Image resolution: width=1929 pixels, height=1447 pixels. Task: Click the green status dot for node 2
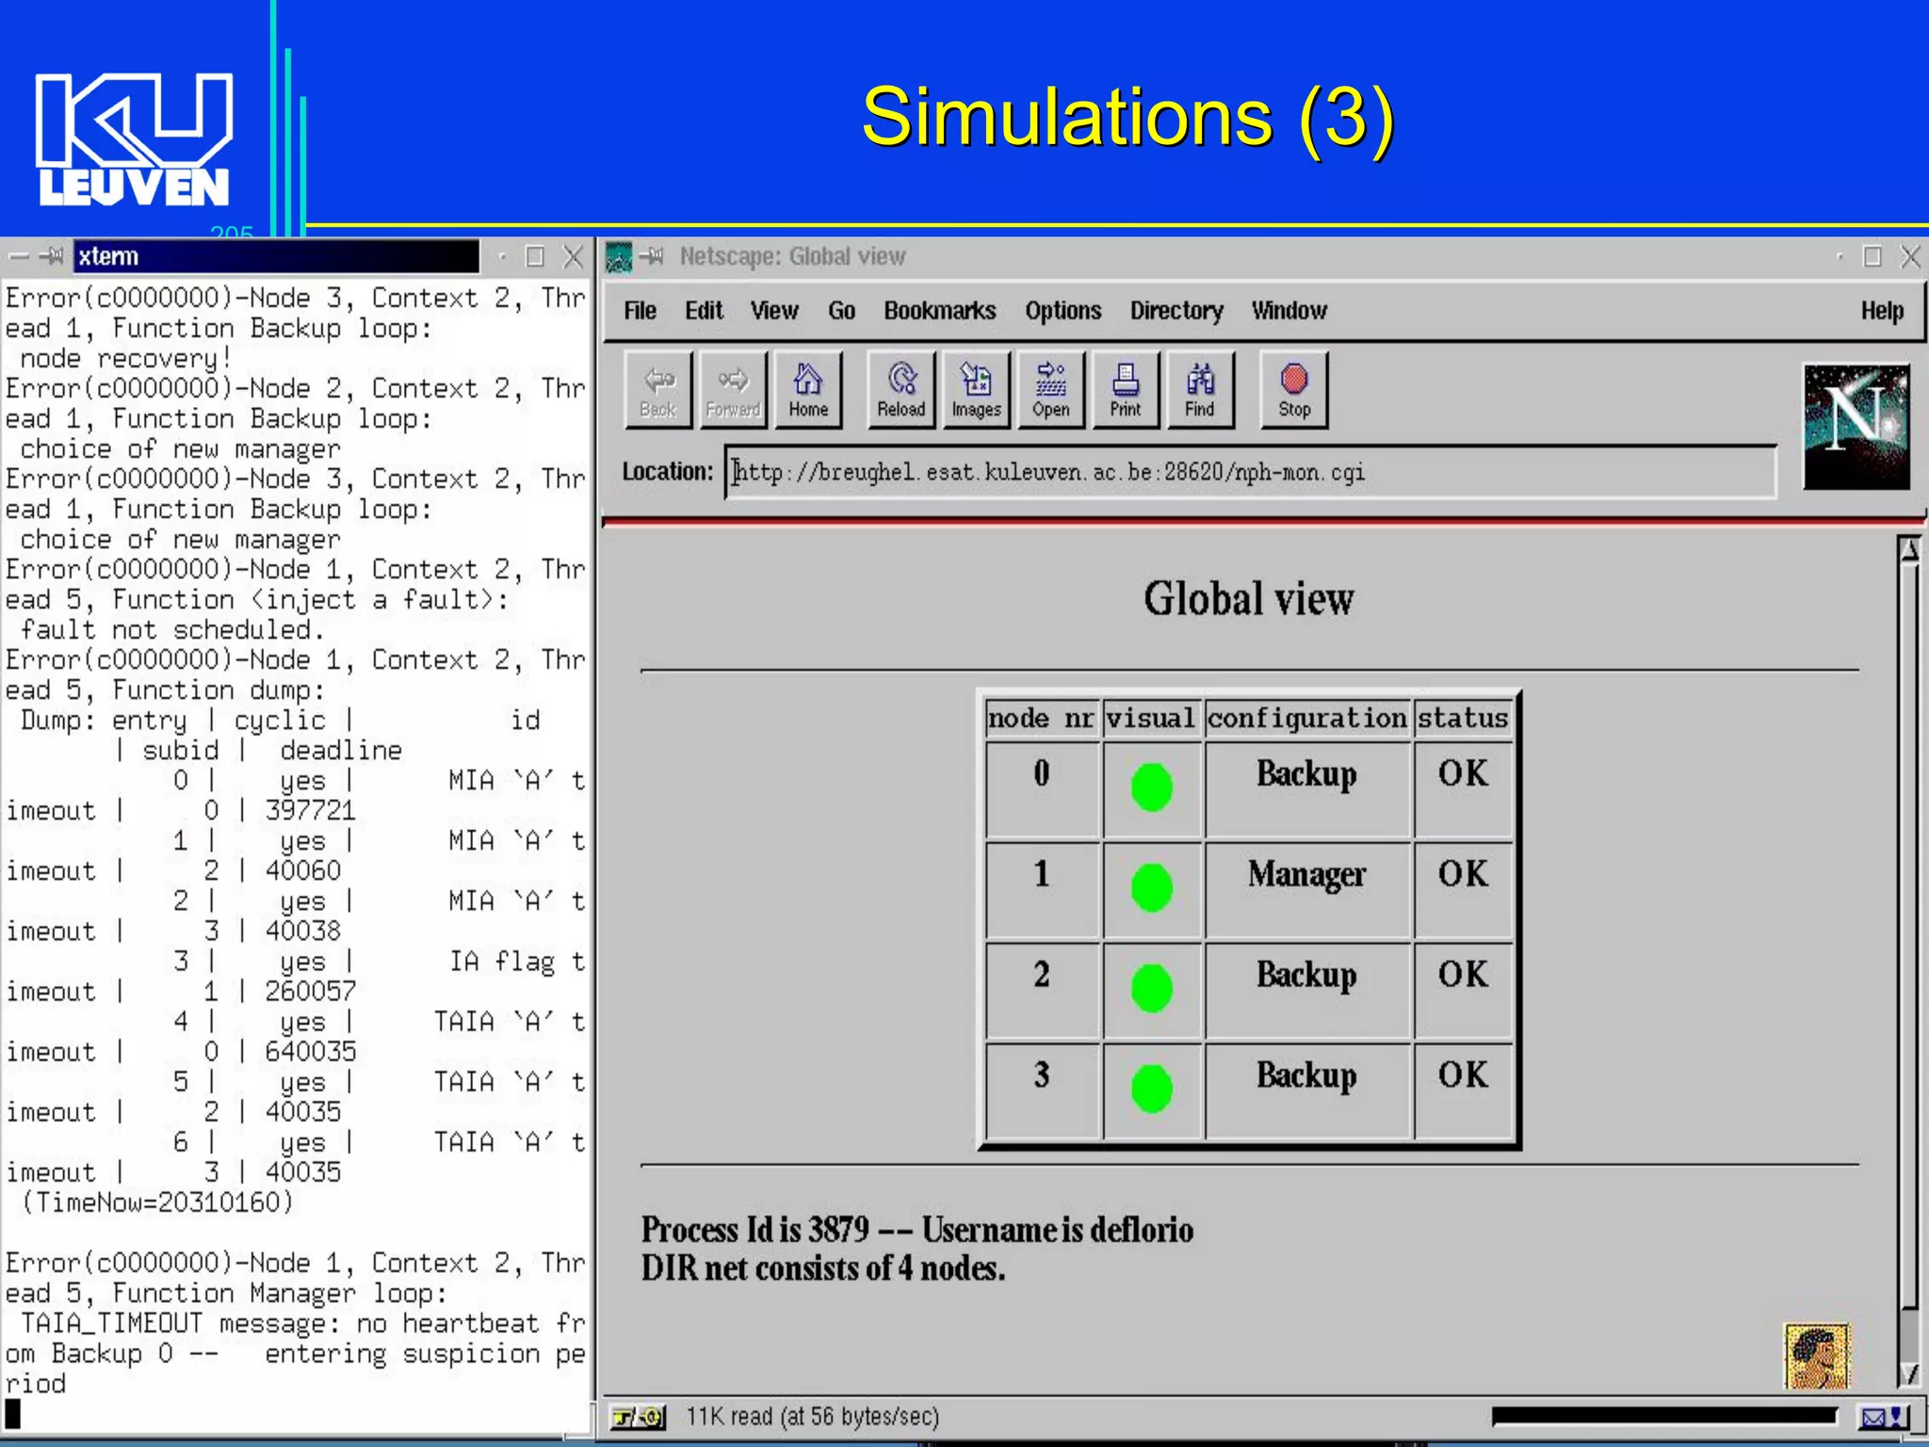click(x=1151, y=988)
